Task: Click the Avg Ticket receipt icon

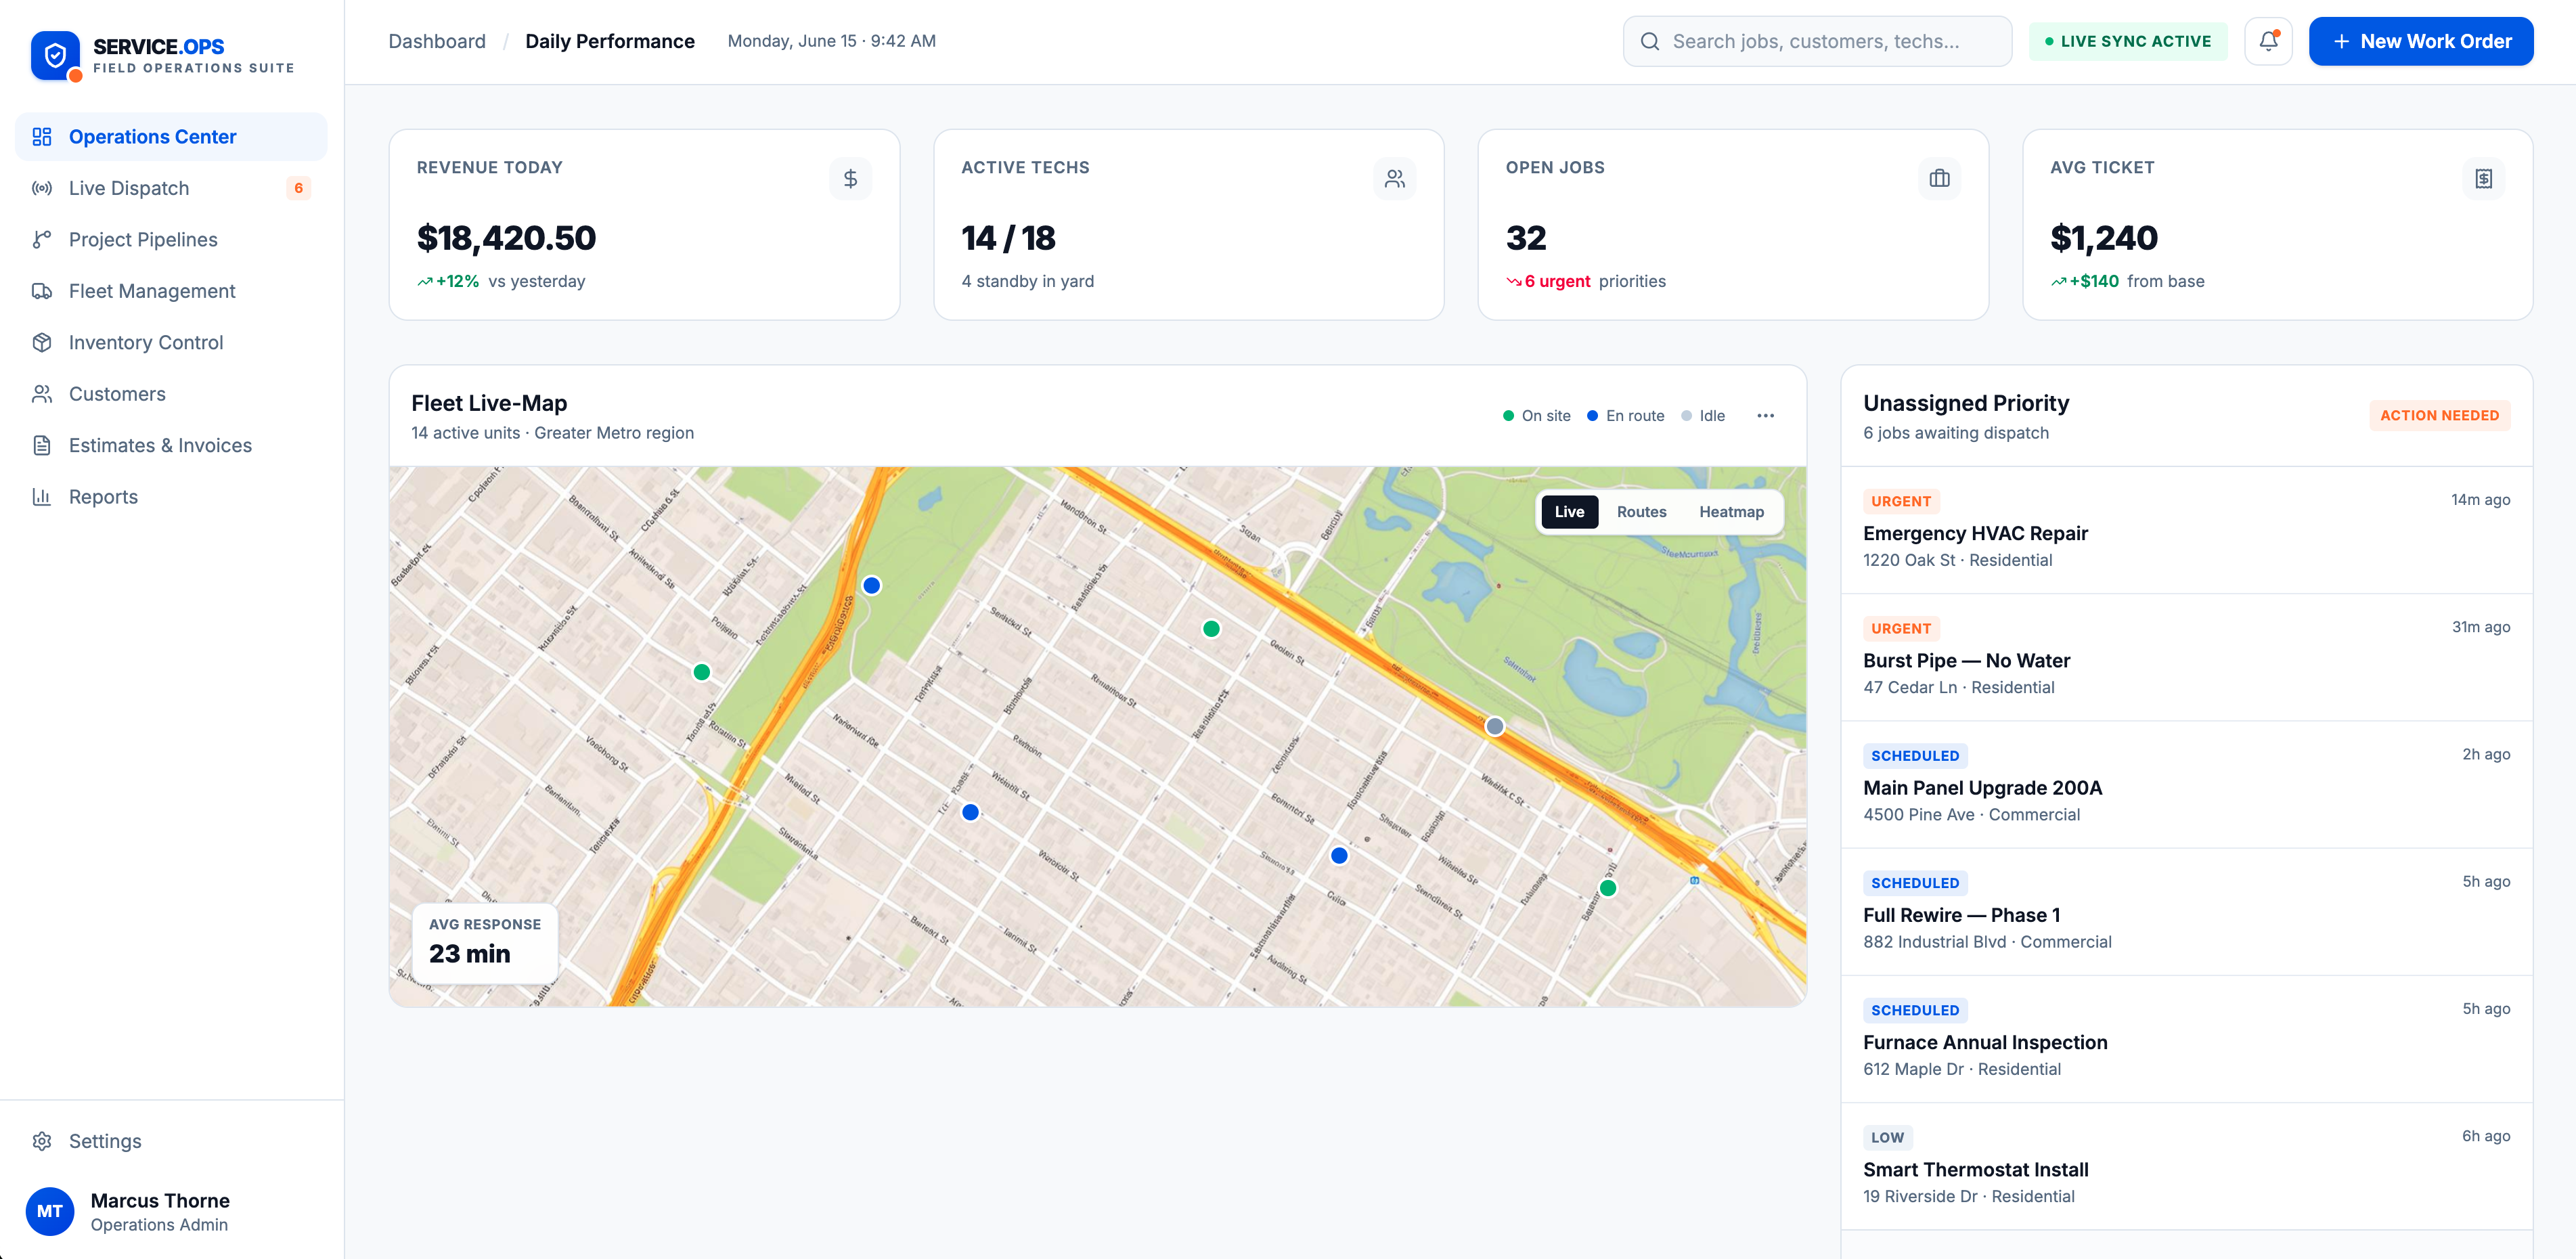Action: coord(2483,178)
